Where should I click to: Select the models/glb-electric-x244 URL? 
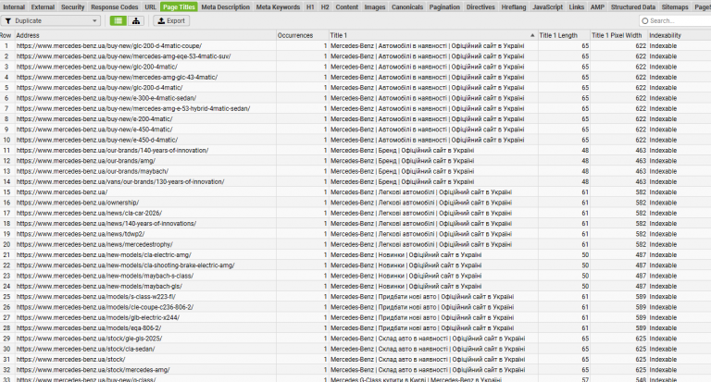coord(98,317)
